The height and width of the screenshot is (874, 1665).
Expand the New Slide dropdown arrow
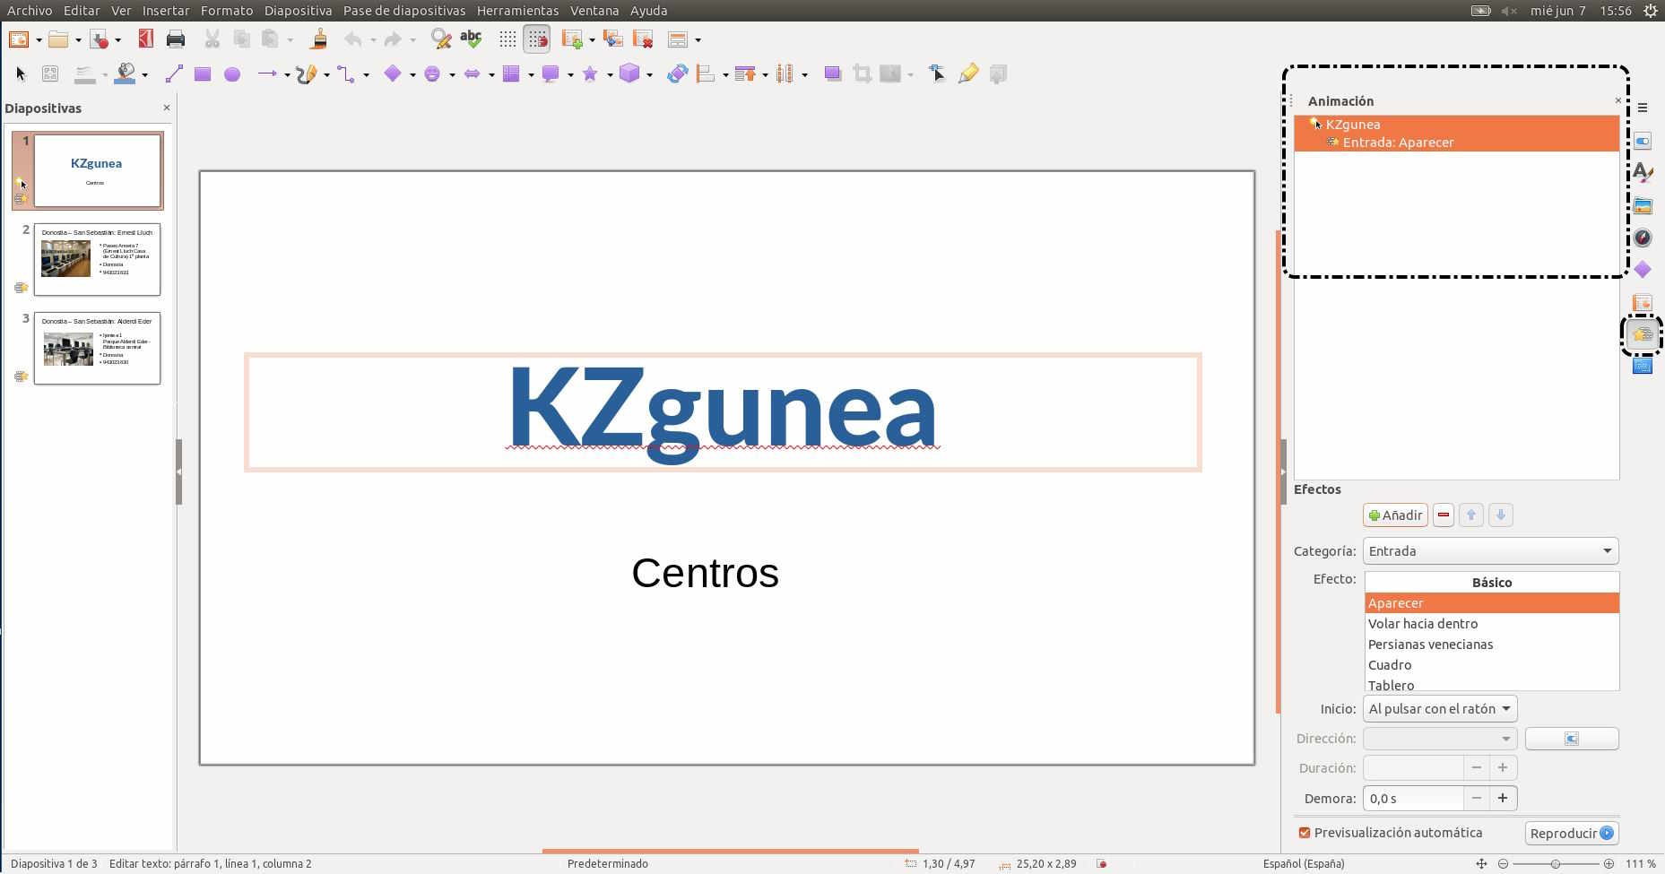(592, 39)
